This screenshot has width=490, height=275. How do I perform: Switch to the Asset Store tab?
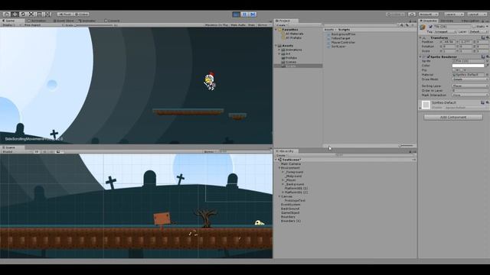64,21
